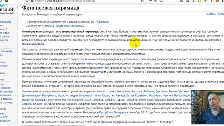Open the page actions three-dots menu

150,1
